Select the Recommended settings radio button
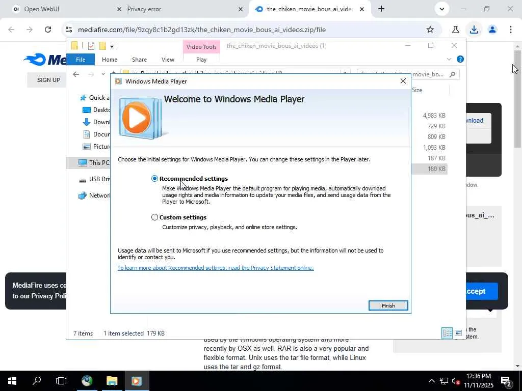Image resolution: width=522 pixels, height=391 pixels. tap(154, 179)
